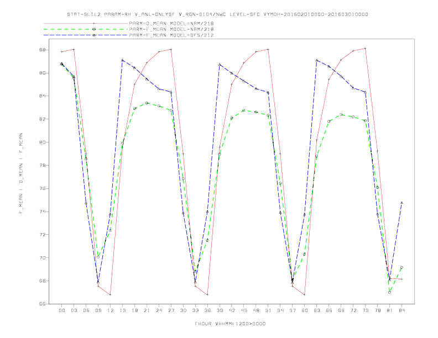The width and height of the screenshot is (438, 338).
Task: Click x-axis forecast hour label 03
Action: coord(74,310)
